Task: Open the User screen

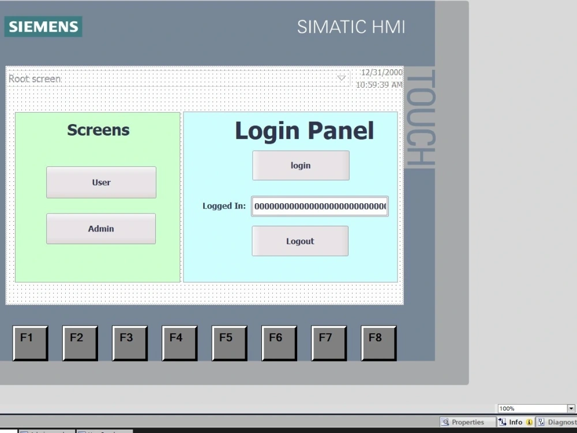Action: pos(101,182)
